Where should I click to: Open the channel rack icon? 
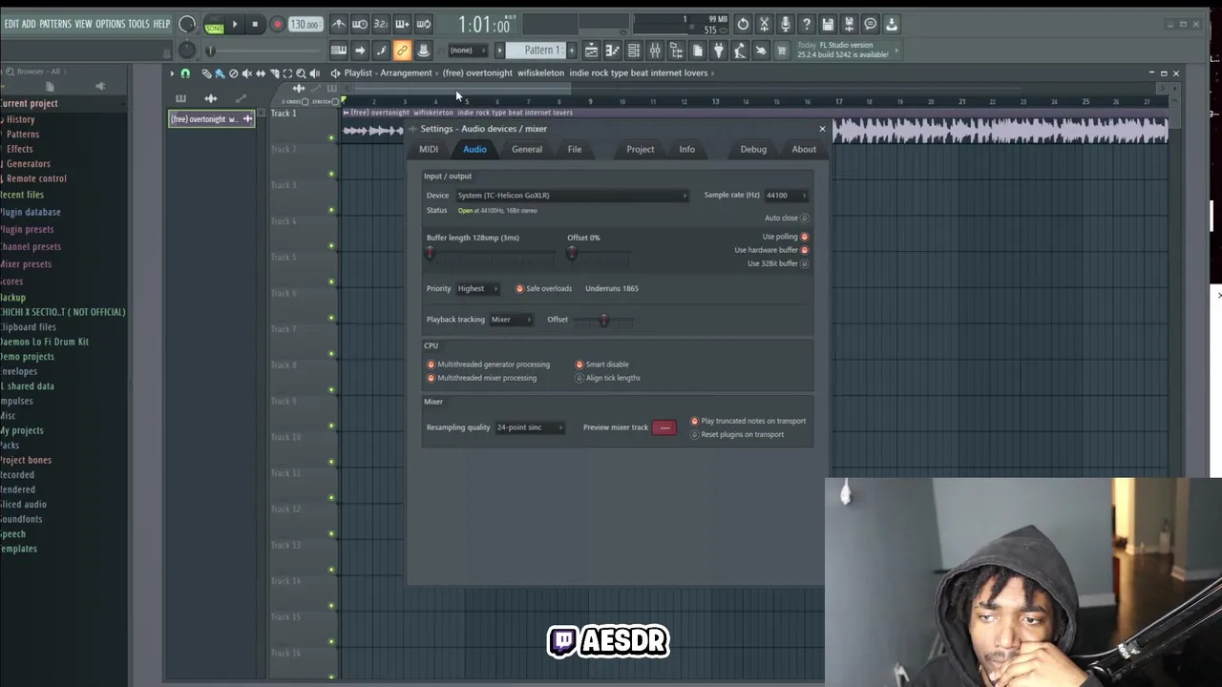(634, 50)
